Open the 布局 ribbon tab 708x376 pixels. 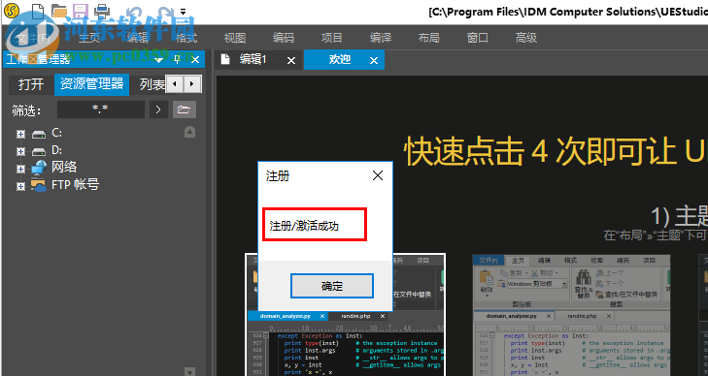[x=429, y=38]
